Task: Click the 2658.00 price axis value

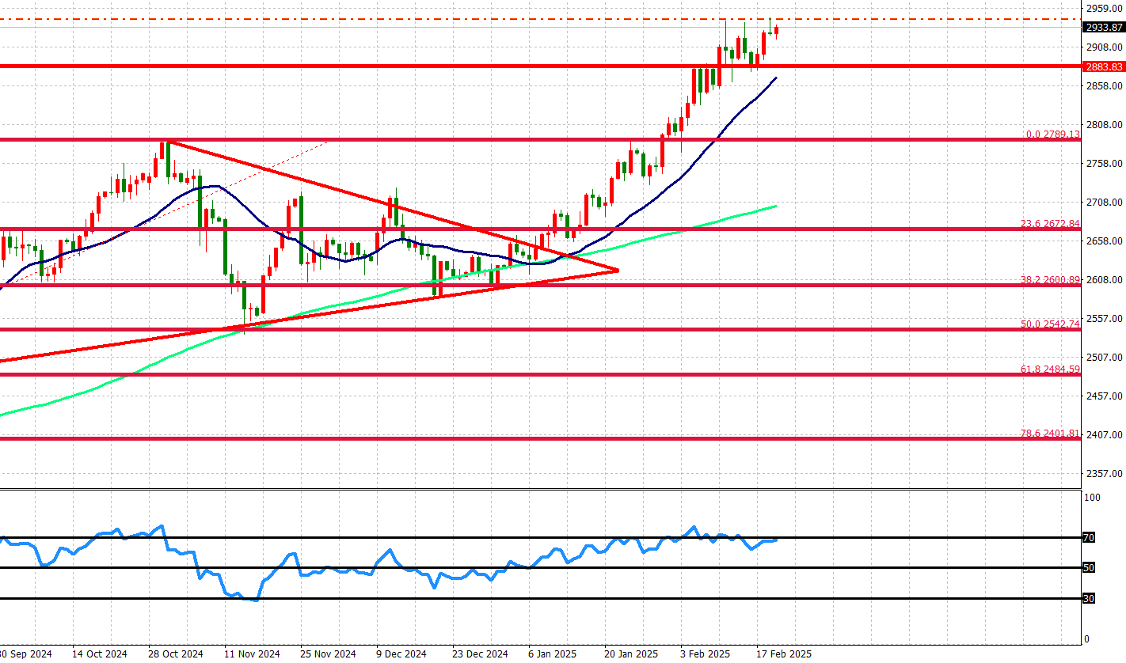Action: coord(1104,241)
